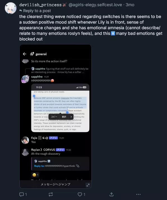
Task: Expand the chevron in copy popup
Action: coord(71,117)
